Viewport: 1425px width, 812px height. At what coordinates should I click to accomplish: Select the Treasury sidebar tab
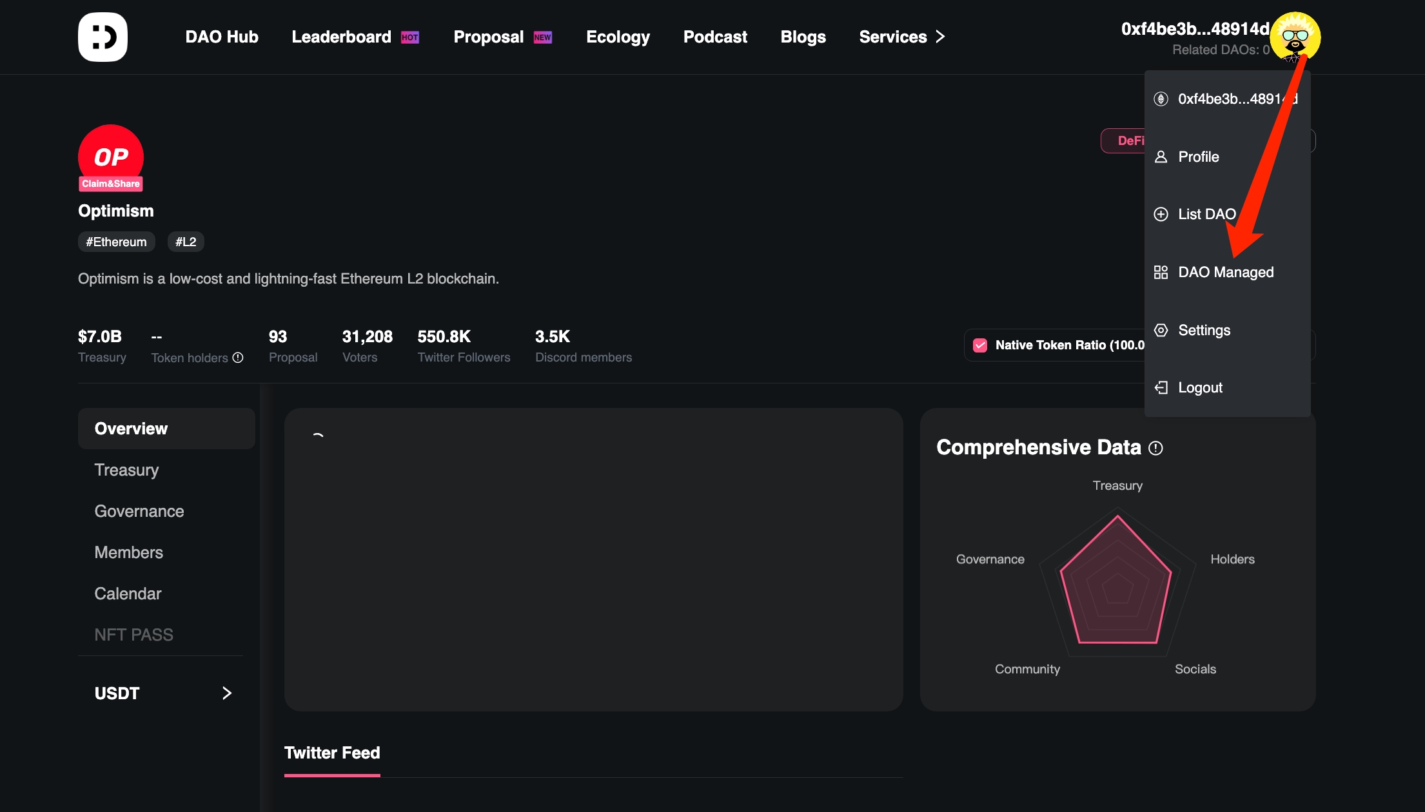[126, 470]
